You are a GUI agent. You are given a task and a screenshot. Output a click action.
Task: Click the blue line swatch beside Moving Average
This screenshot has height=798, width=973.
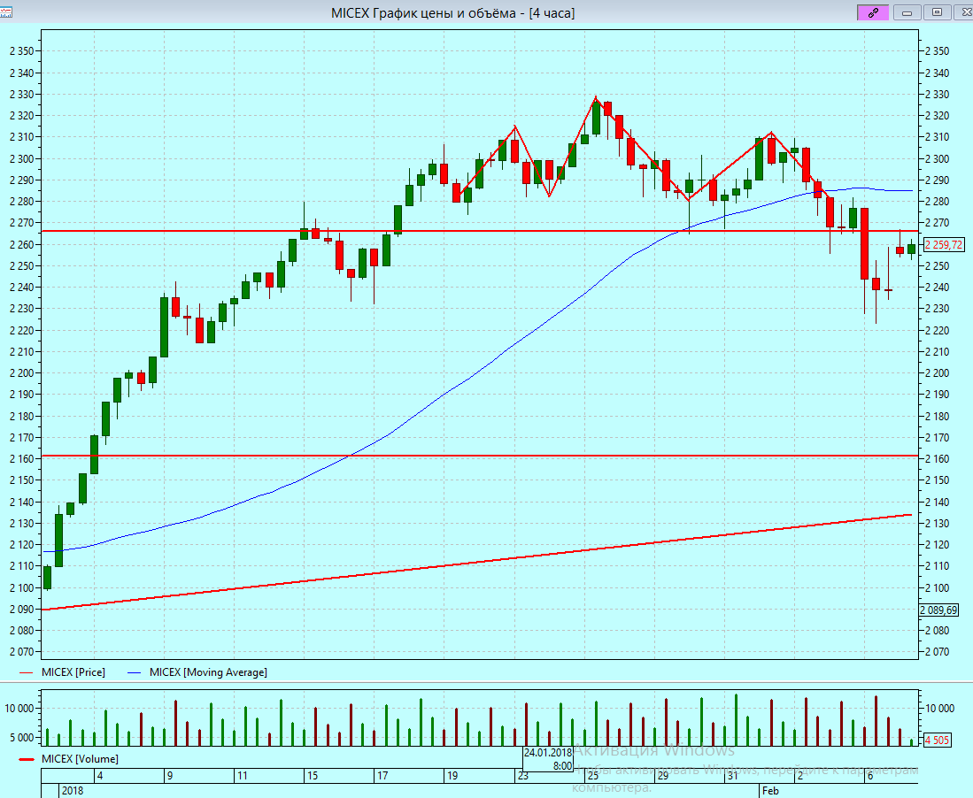click(x=134, y=672)
